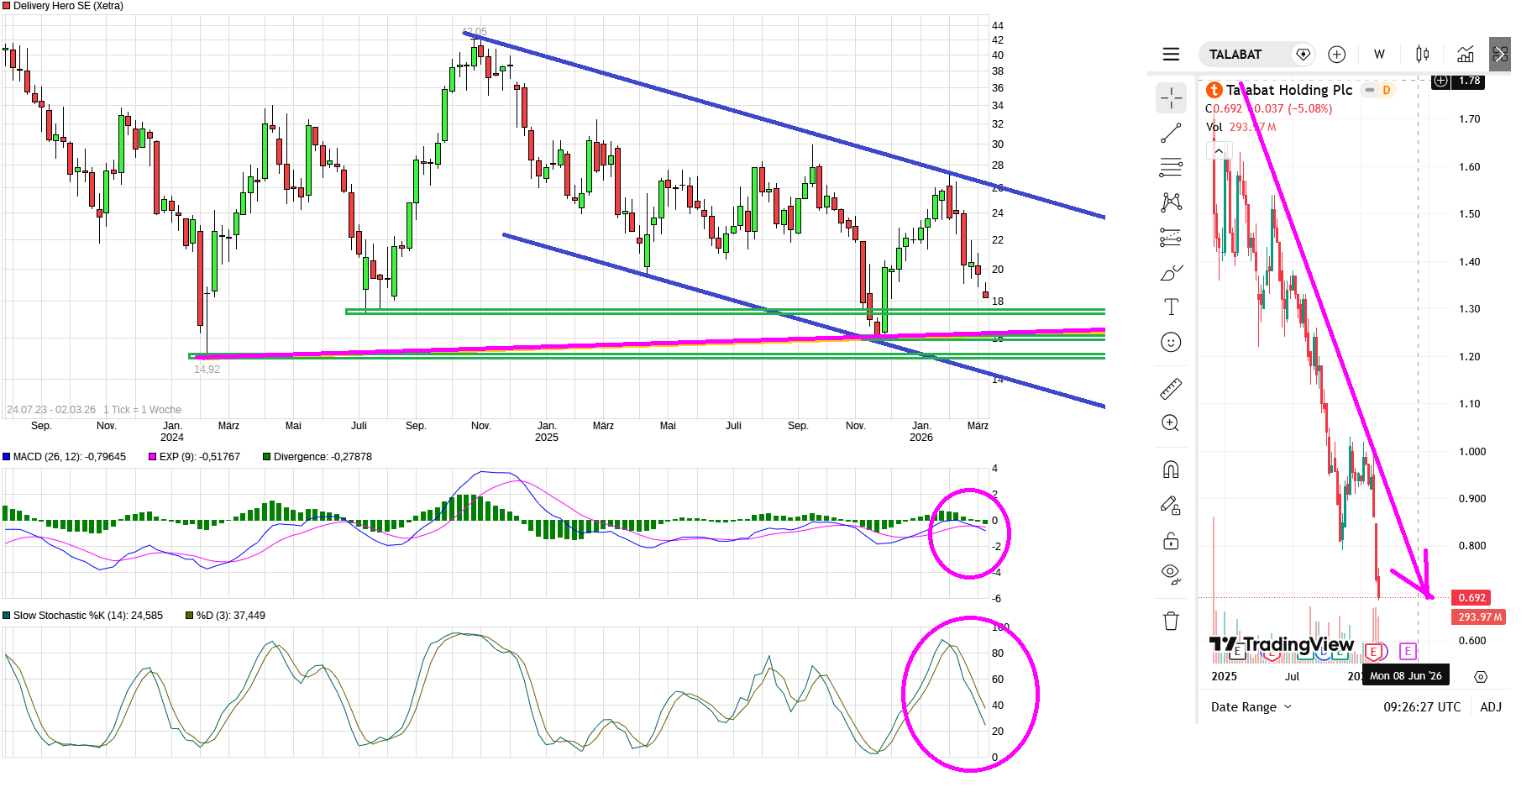The image size is (1537, 808).
Task: Click the orange Talabat logo icon
Action: coord(1214,90)
